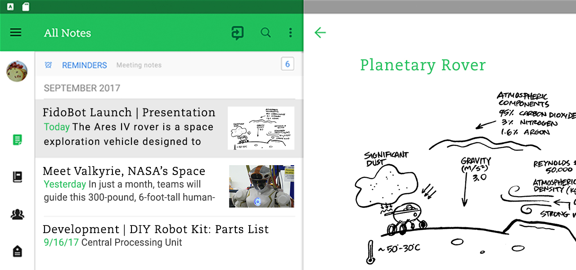The height and width of the screenshot is (270, 576).
Task: Click the share note chat icon
Action: click(237, 33)
